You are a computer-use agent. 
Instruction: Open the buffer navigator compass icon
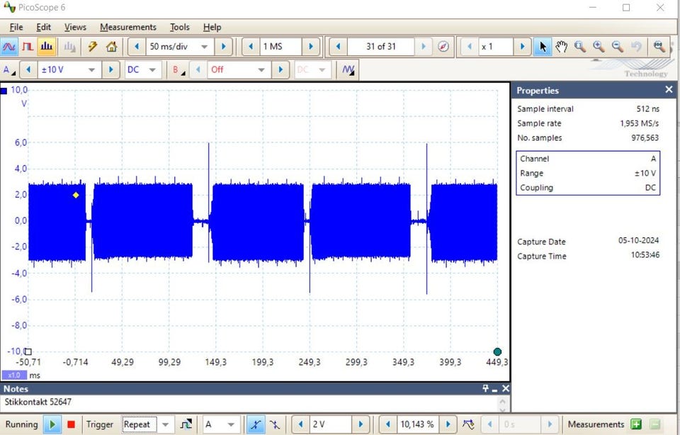443,47
